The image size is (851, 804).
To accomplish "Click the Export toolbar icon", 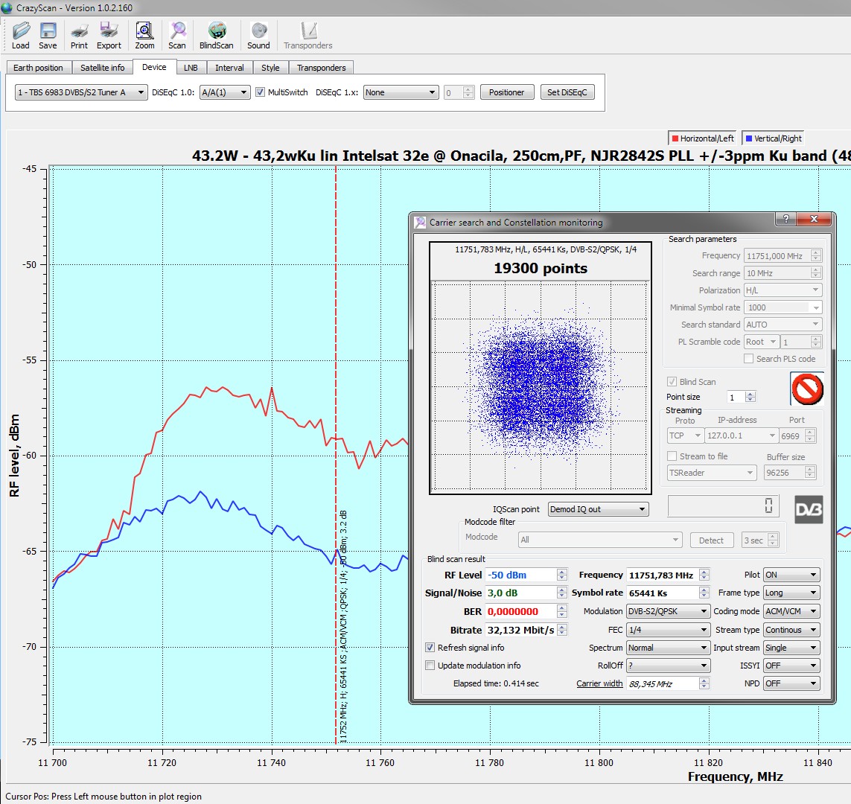I will click(109, 36).
